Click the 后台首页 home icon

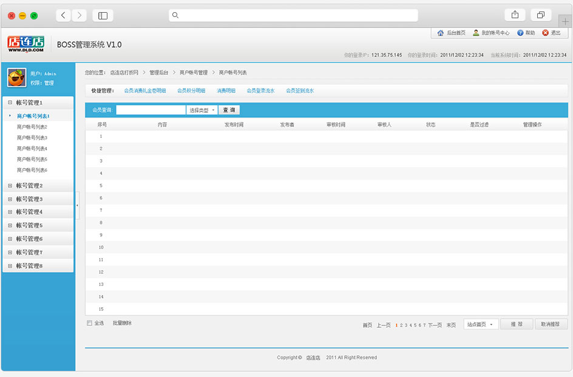tap(441, 33)
